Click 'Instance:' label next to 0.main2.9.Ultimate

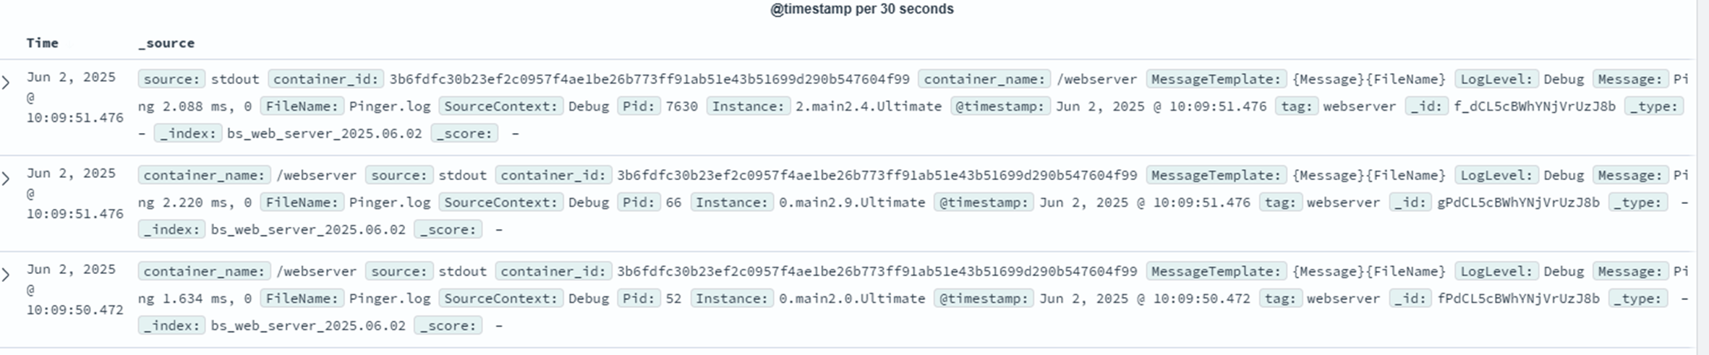[x=731, y=202]
